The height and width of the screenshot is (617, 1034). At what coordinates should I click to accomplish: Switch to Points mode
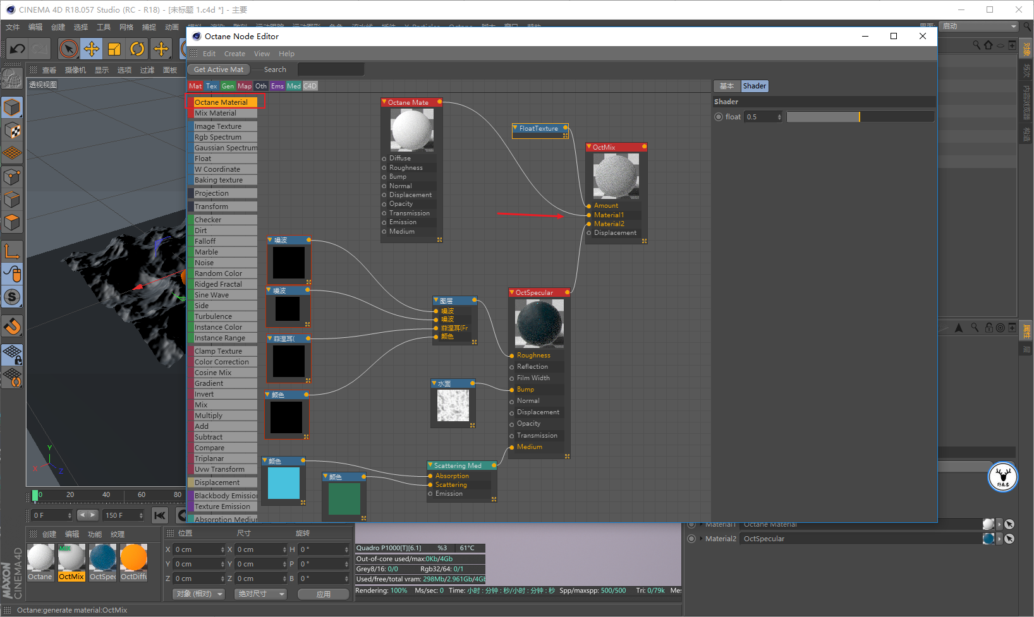coord(12,177)
